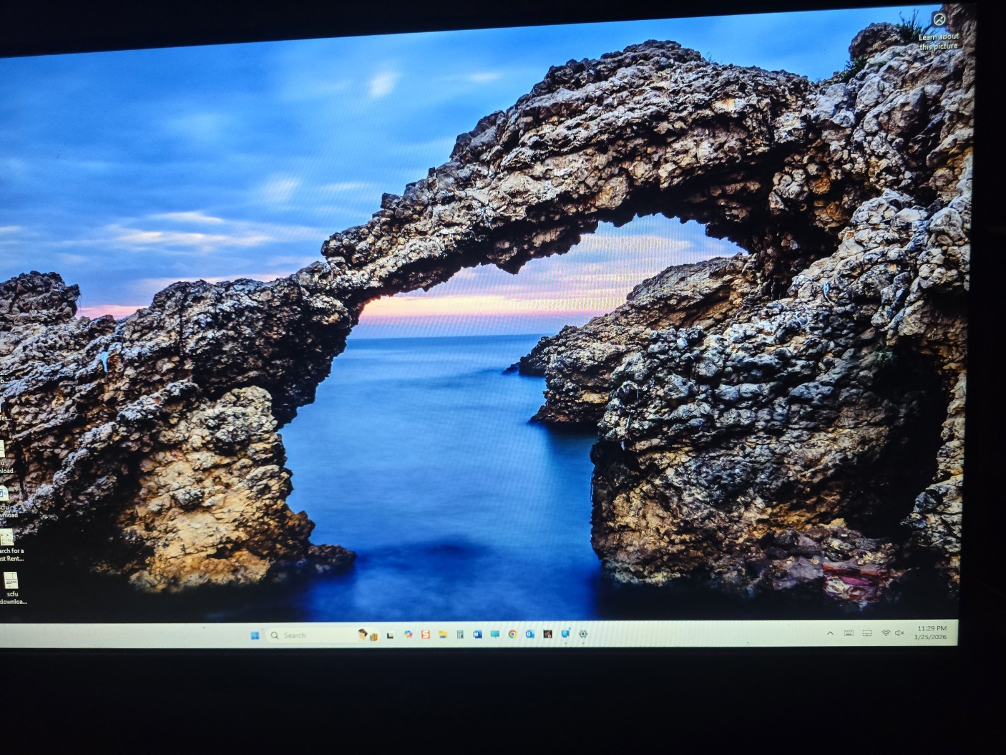The width and height of the screenshot is (1006, 755).
Task: Select the '...arch for a ...st Rent...' desktop file
Action: pyautogui.click(x=10, y=545)
